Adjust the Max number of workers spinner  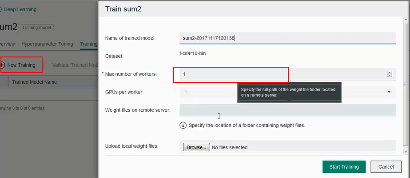[389, 74]
